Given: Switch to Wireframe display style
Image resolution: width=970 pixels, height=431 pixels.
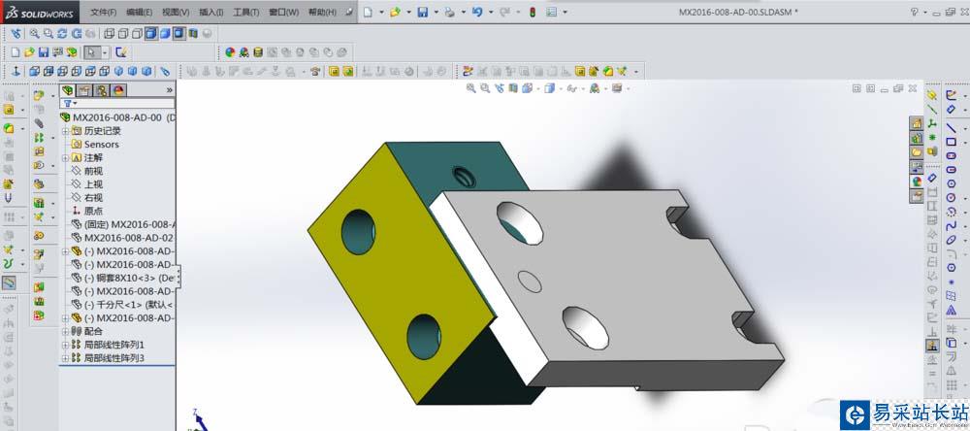Looking at the screenshot, I should 109,33.
